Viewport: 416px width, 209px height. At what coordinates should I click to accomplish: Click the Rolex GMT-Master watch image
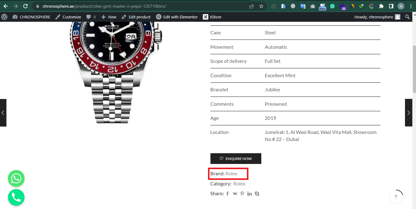click(x=116, y=73)
